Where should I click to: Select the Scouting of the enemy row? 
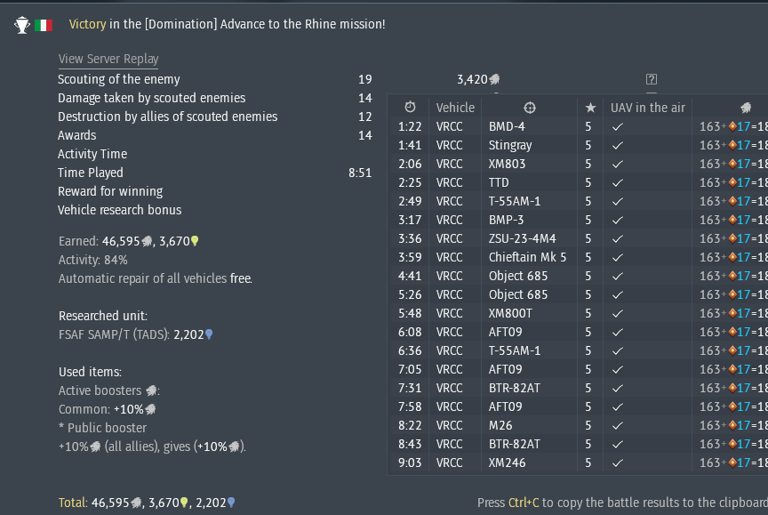click(215, 79)
